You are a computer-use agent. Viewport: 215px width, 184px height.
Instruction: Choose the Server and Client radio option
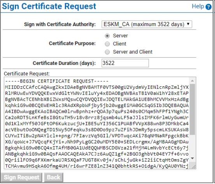click(107, 52)
